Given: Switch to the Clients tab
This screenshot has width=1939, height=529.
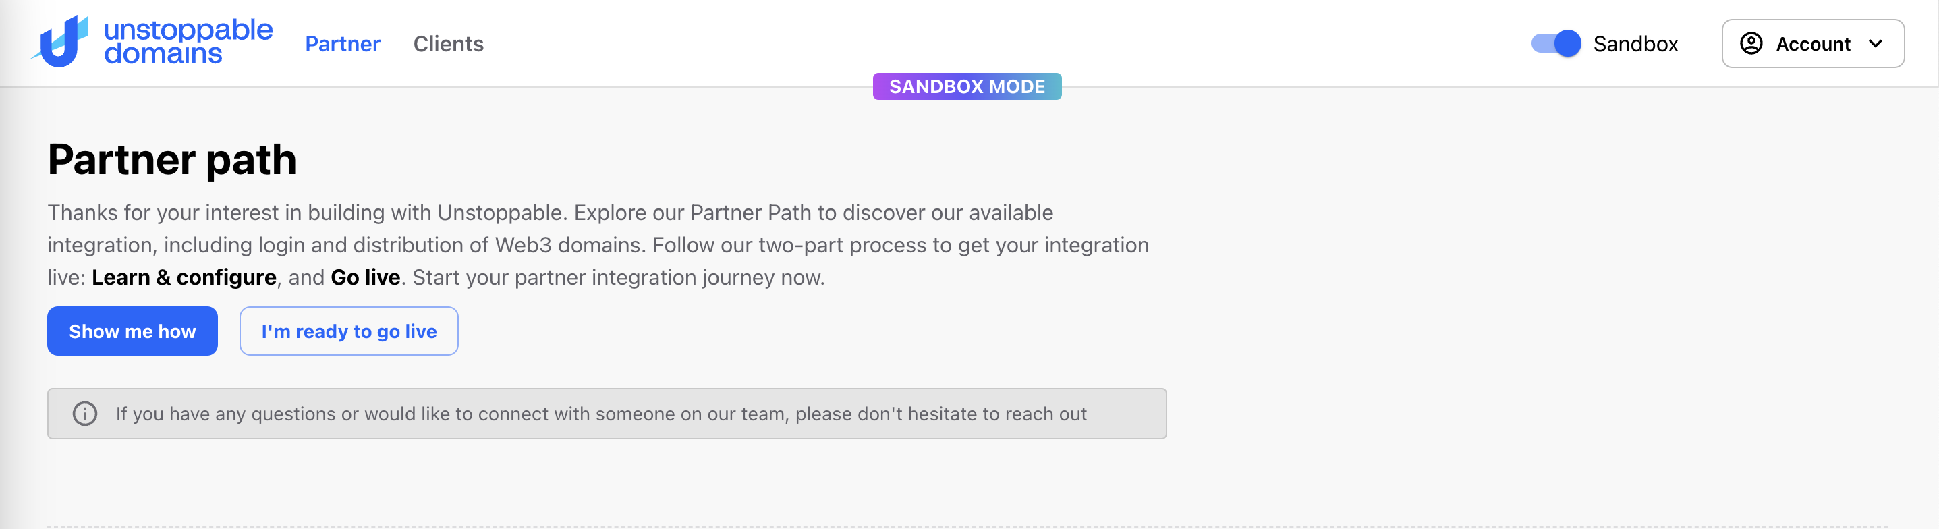Looking at the screenshot, I should tap(448, 44).
